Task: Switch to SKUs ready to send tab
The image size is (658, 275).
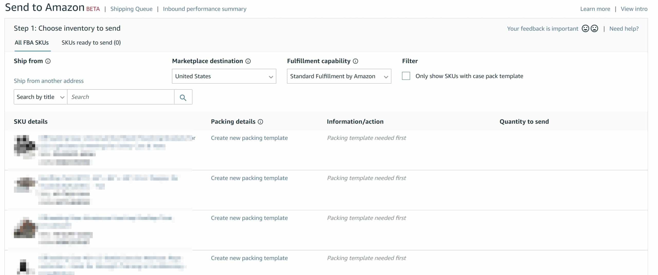Action: click(x=91, y=43)
